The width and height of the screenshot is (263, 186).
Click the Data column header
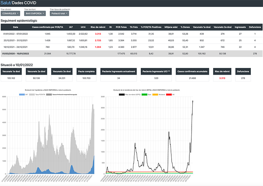click(15, 27)
